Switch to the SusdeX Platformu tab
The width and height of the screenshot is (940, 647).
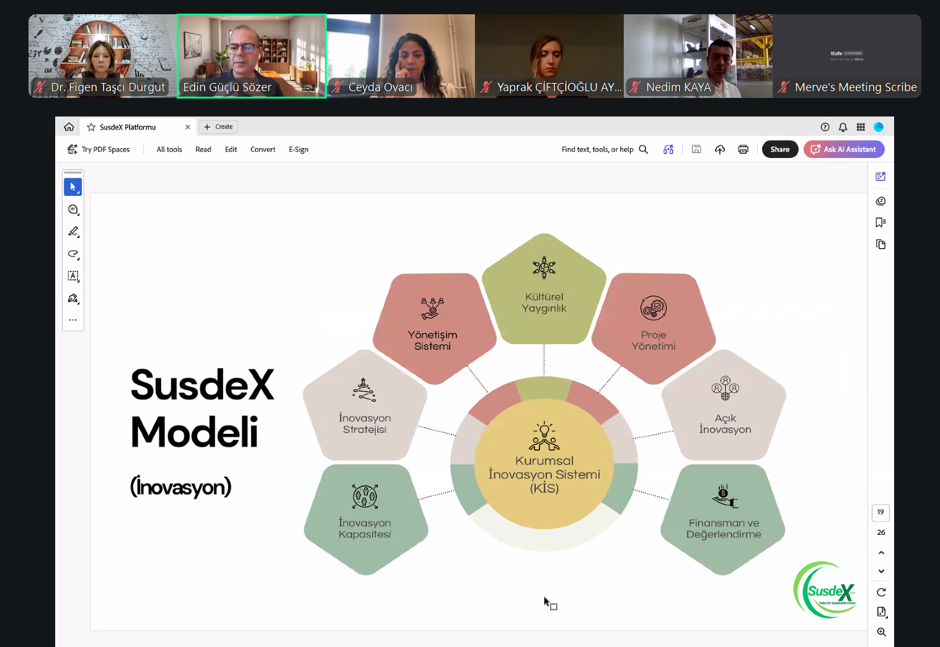point(139,127)
